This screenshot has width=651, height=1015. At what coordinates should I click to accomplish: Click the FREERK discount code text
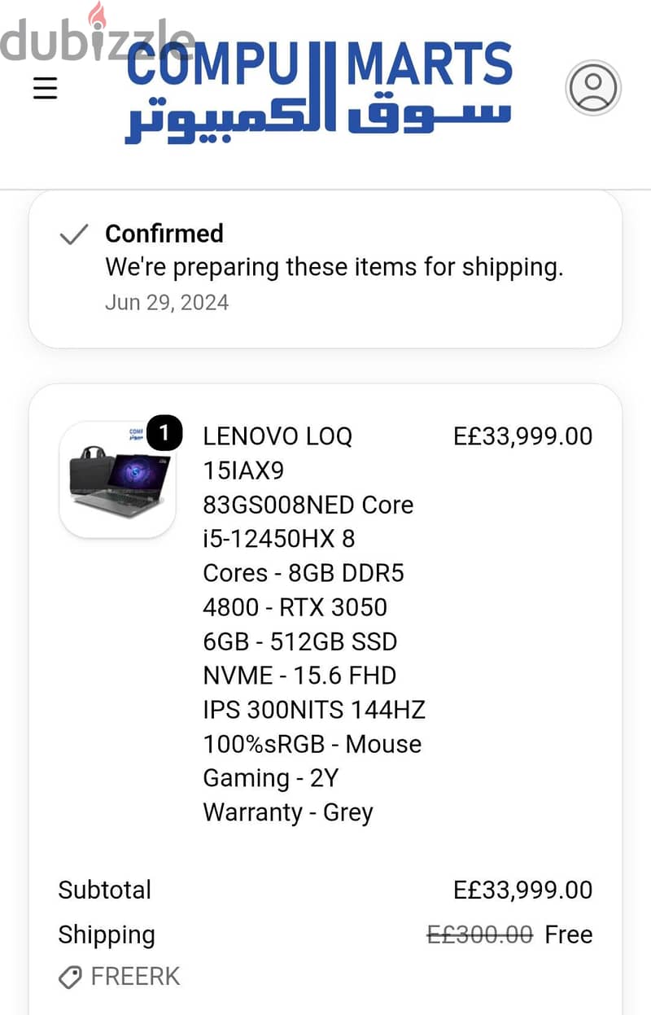135,977
